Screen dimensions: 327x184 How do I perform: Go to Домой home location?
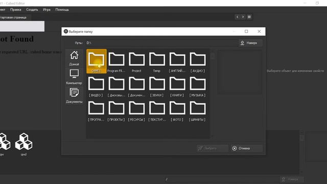pos(74,58)
